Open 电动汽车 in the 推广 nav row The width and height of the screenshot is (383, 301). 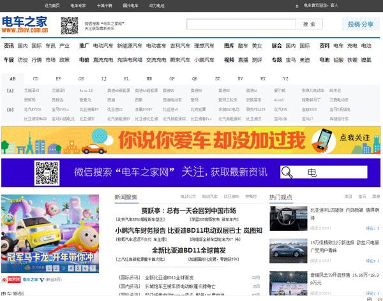[103, 46]
